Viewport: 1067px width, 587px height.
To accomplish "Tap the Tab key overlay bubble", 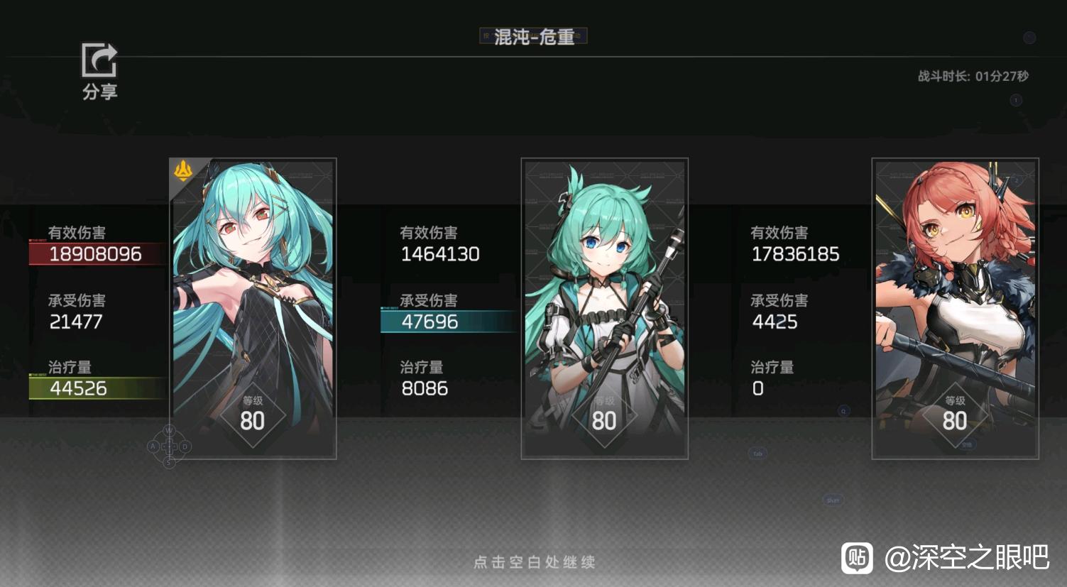I will pos(757,453).
